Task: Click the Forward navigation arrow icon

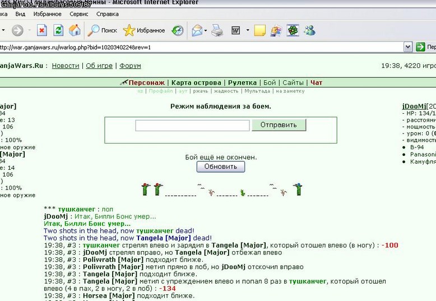Action: pos(17,30)
